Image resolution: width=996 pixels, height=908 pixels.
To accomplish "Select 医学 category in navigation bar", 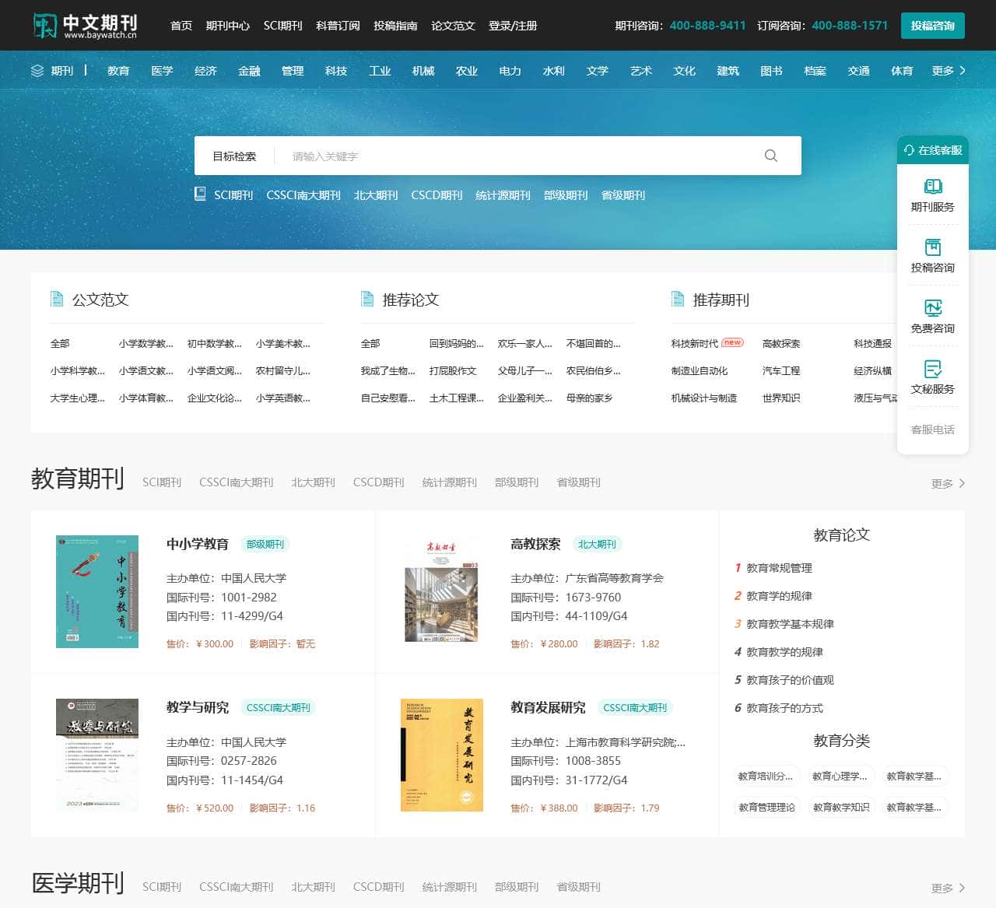I will pos(162,71).
